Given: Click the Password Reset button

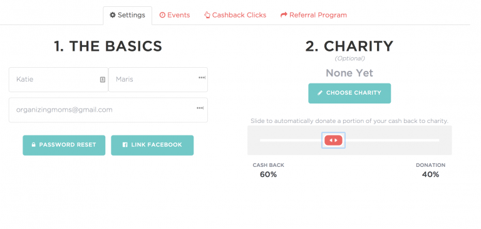Looking at the screenshot, I should (64, 145).
